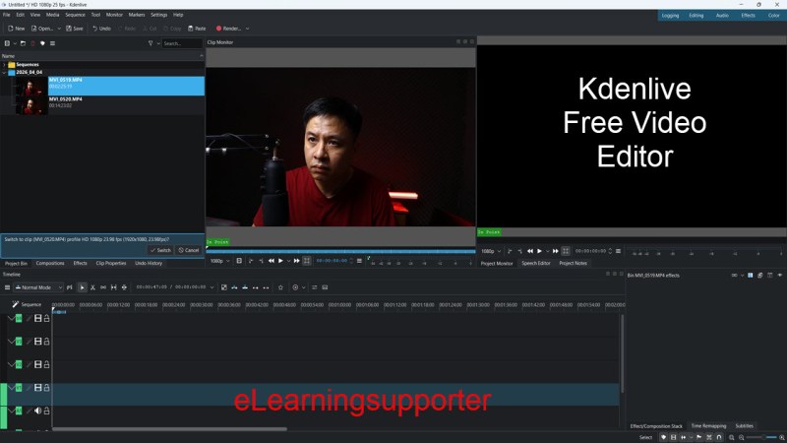
Task: Overwrite clip zone in timeline icon
Action: click(245, 287)
